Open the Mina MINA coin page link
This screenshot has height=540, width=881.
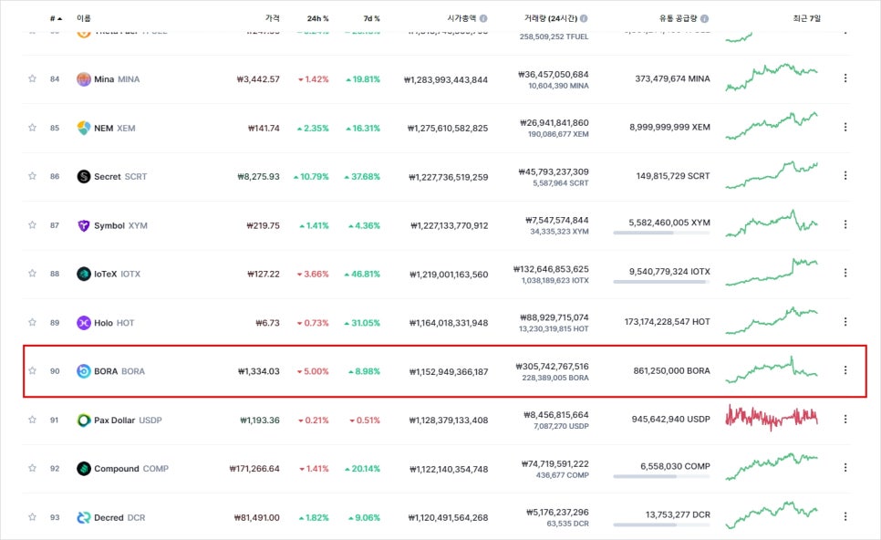point(117,79)
